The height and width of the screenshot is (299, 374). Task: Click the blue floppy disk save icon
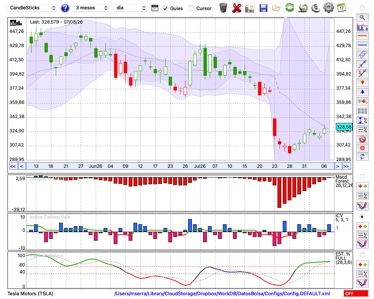(x=263, y=8)
